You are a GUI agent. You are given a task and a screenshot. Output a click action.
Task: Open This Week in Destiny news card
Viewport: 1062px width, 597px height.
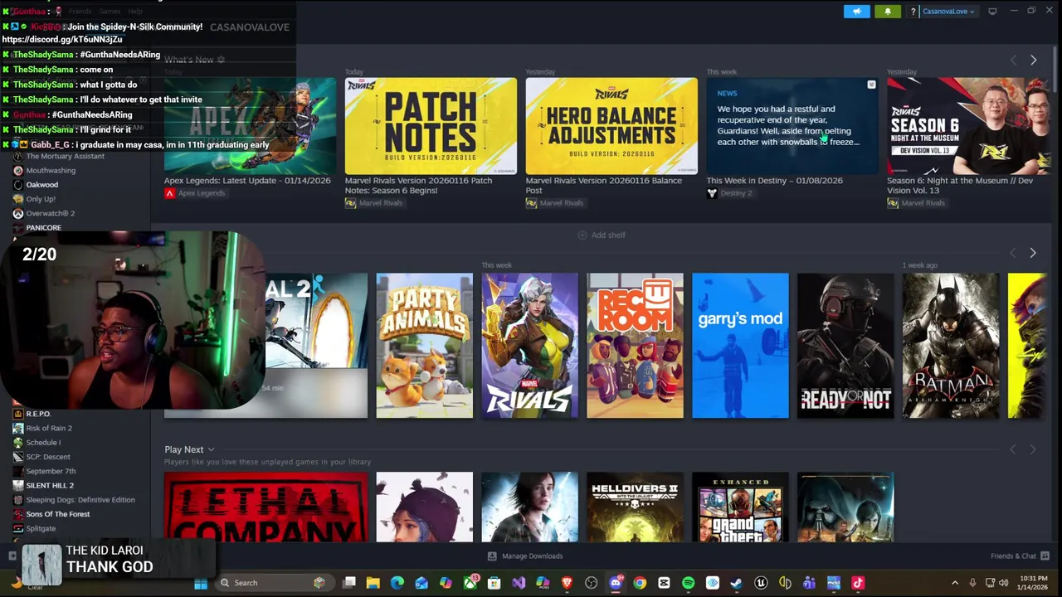792,126
